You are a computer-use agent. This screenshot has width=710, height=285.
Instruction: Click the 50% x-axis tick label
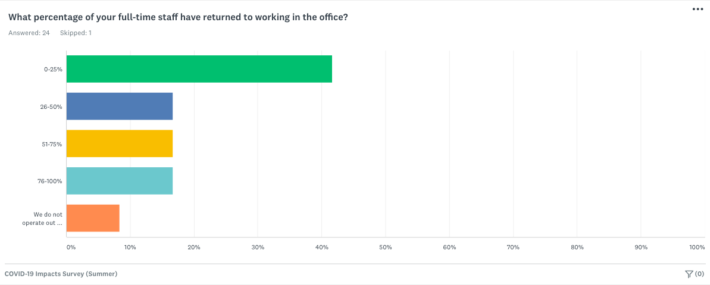click(x=385, y=248)
